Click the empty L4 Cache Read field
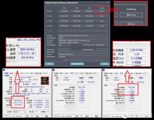The width and height of the screenshot is (154, 120). click(64, 31)
